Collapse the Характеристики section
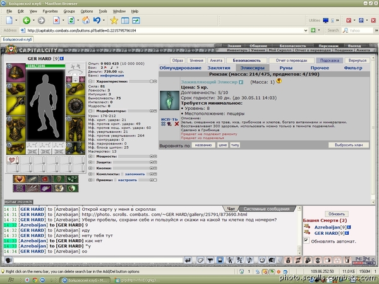379x284 pixels. 90,81
